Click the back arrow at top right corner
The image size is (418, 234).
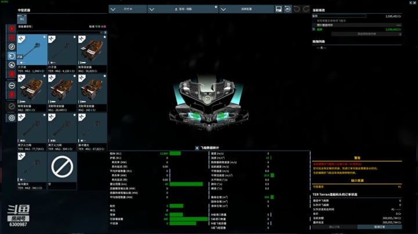pos(411,2)
